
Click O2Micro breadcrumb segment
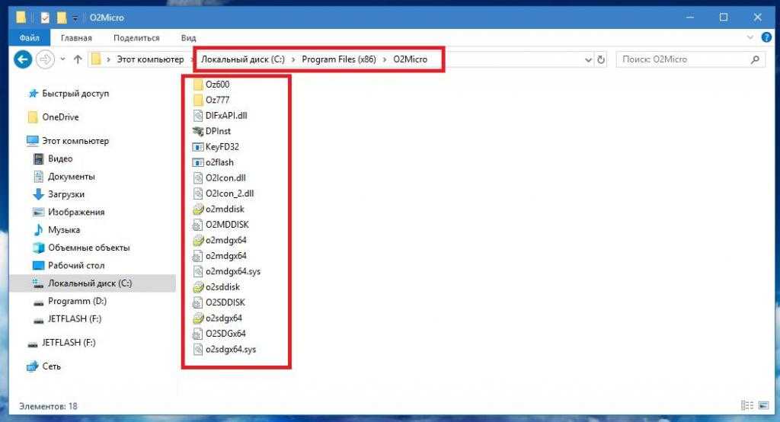[411, 59]
